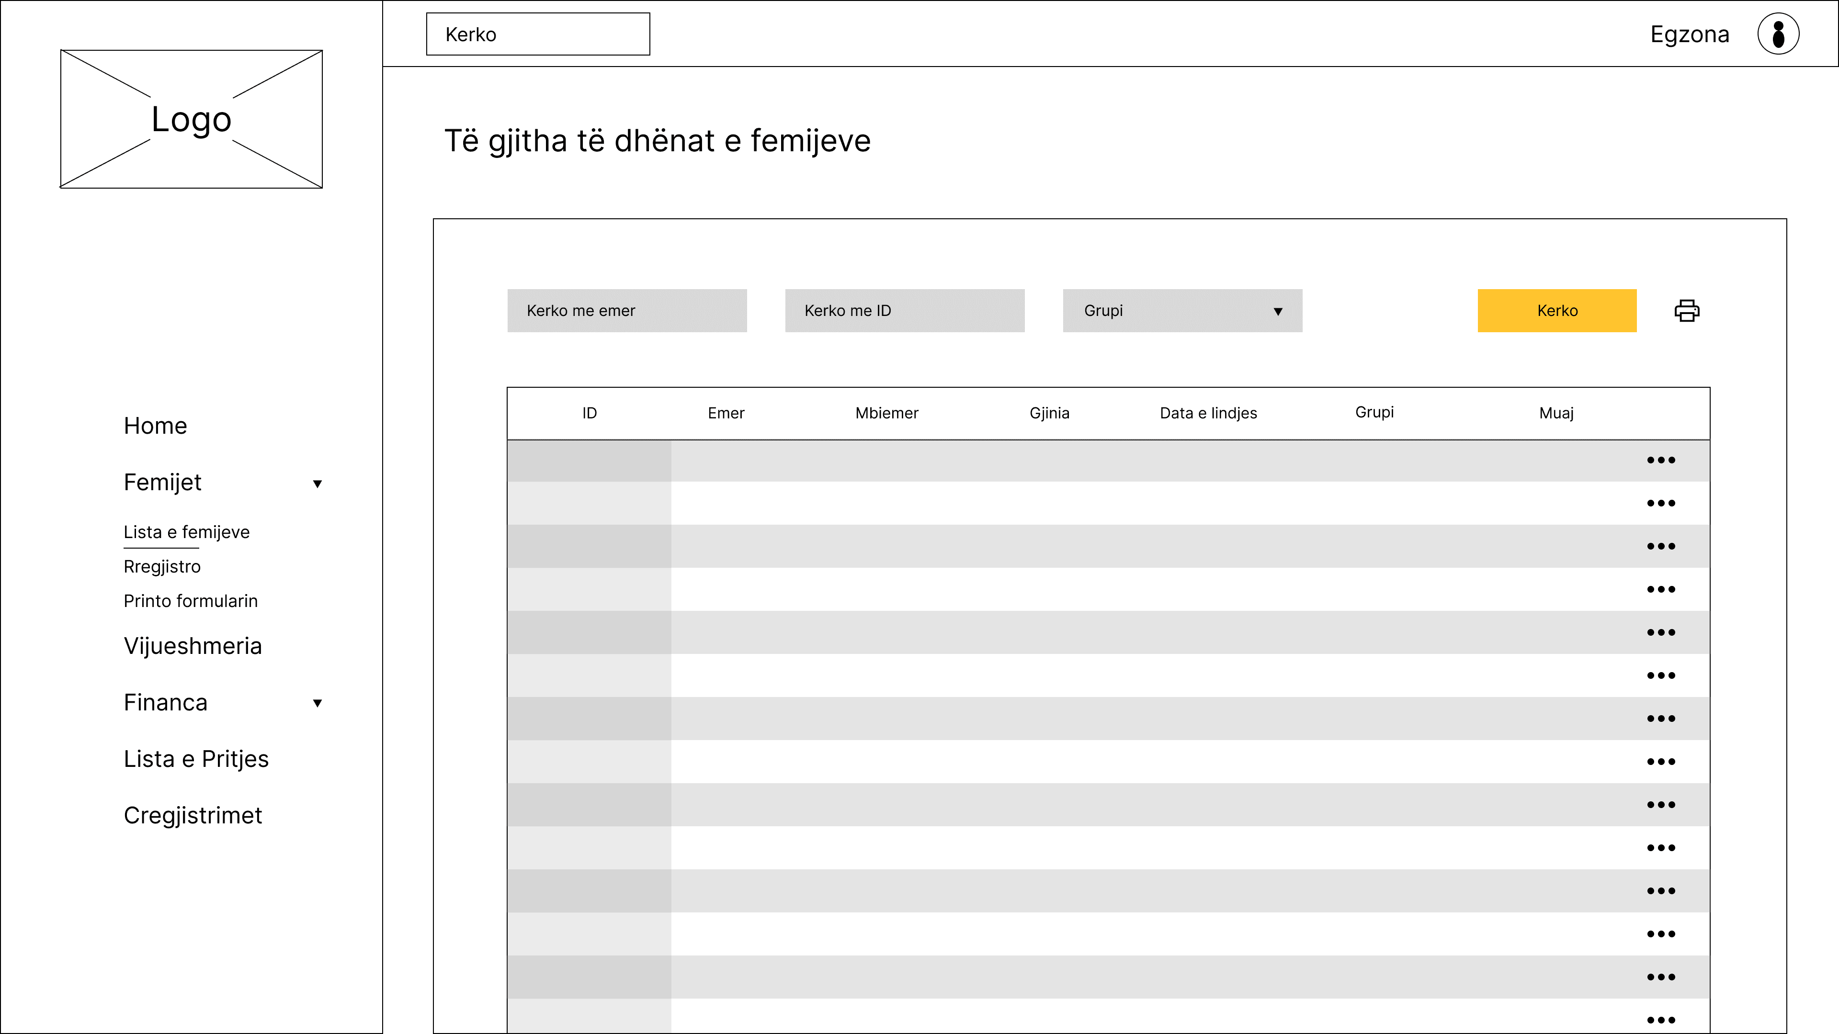The height and width of the screenshot is (1034, 1839).
Task: Click the Logo placeholder image
Action: (x=192, y=119)
